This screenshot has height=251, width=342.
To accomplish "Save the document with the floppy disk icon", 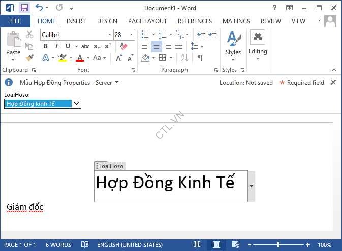I will 24,8.
